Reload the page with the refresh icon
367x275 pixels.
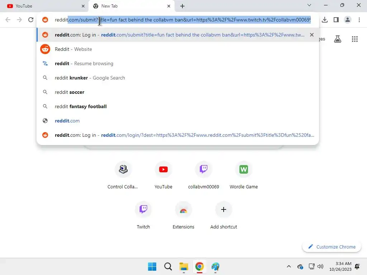tap(31, 20)
